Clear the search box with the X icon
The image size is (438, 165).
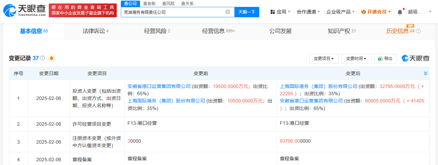point(228,12)
